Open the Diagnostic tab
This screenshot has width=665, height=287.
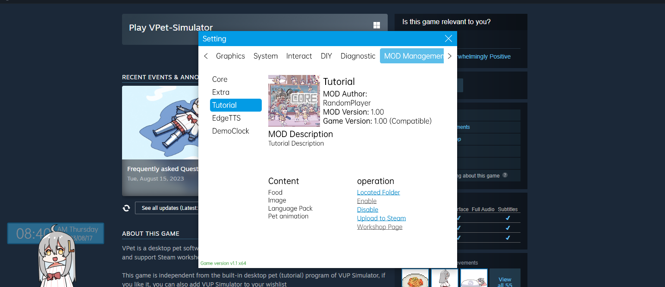pos(358,56)
